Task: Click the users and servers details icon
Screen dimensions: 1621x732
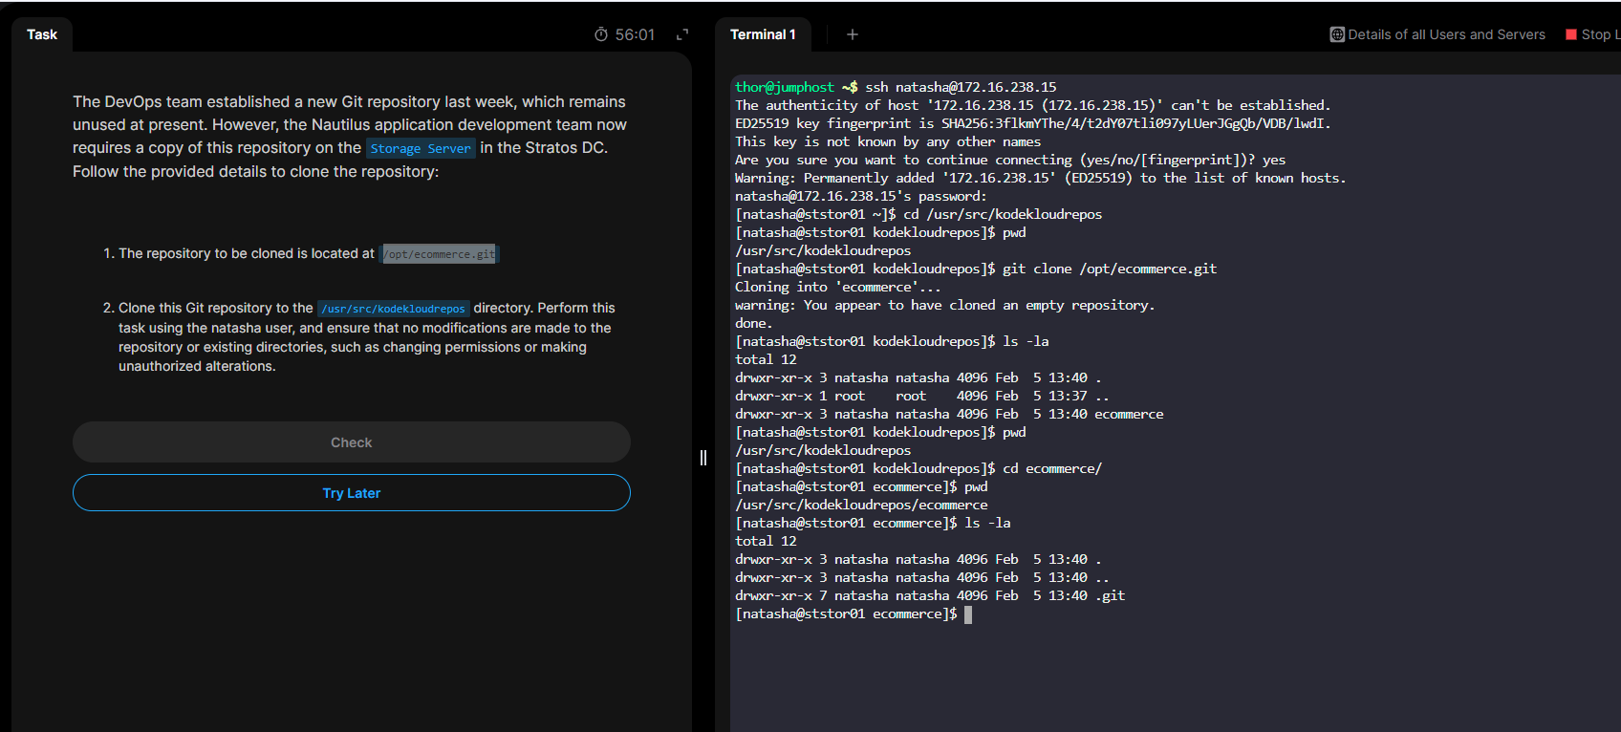Action: [1337, 34]
